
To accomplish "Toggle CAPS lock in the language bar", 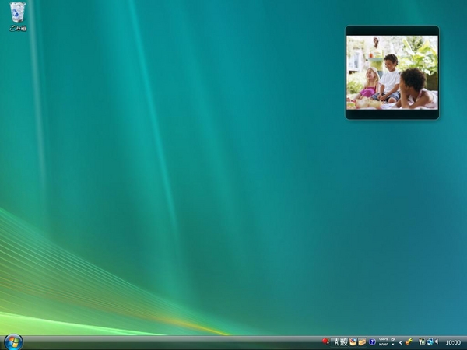I will tap(384, 339).
